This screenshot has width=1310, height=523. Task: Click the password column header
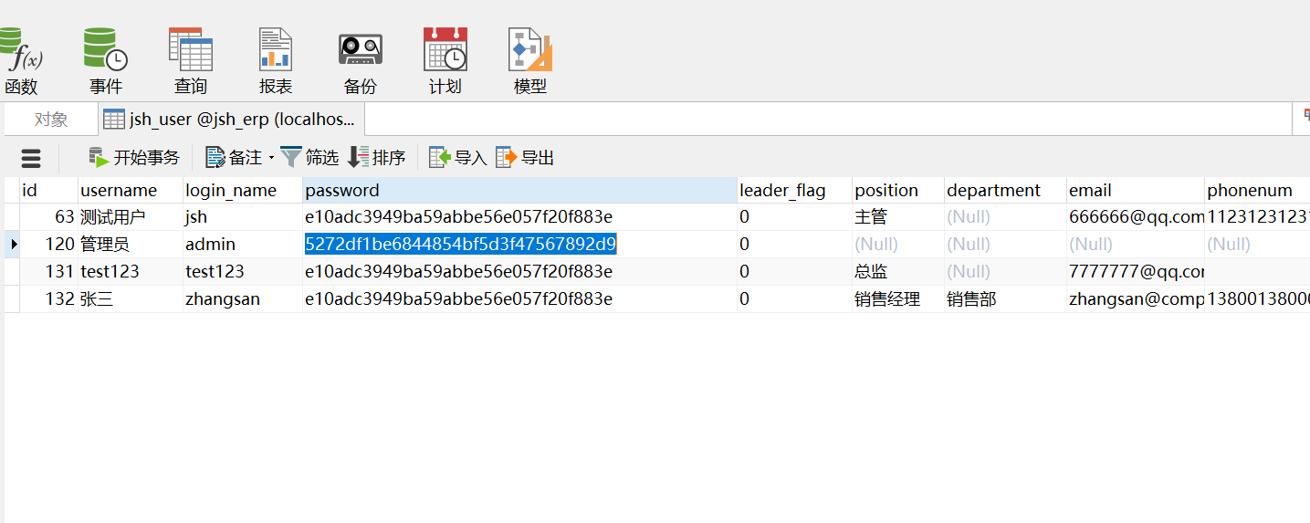[519, 191]
